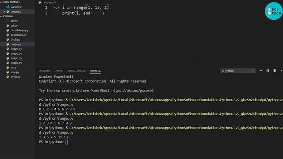283x159 pixels.
Task: Click the output line '1 3 5 7 9 11 13'
Action: coord(53,137)
